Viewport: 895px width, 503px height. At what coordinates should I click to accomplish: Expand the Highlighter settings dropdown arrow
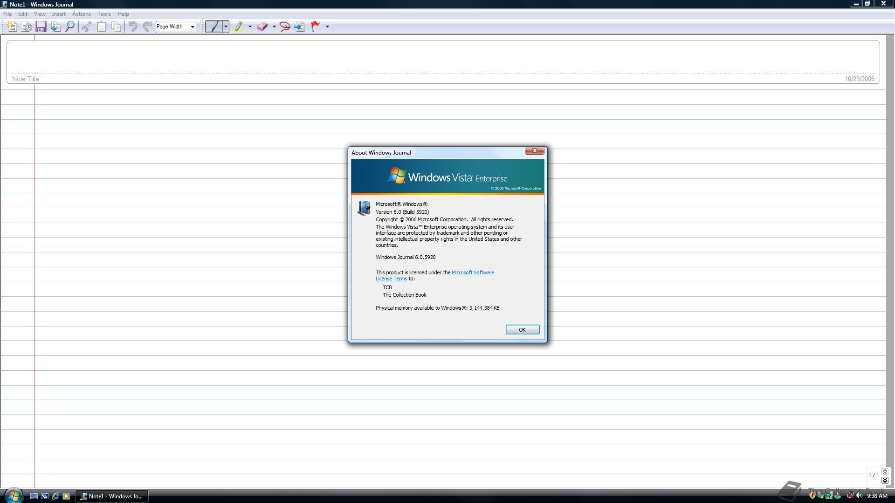250,27
